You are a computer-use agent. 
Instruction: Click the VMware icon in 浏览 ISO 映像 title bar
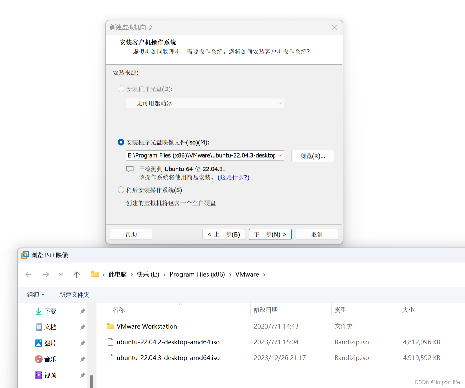tap(25, 255)
